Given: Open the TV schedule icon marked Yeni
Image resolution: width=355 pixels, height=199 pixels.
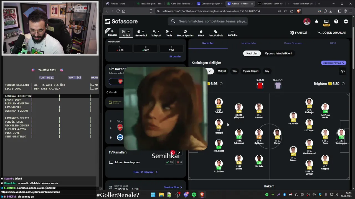Looking at the screenshot, I should [x=326, y=22].
